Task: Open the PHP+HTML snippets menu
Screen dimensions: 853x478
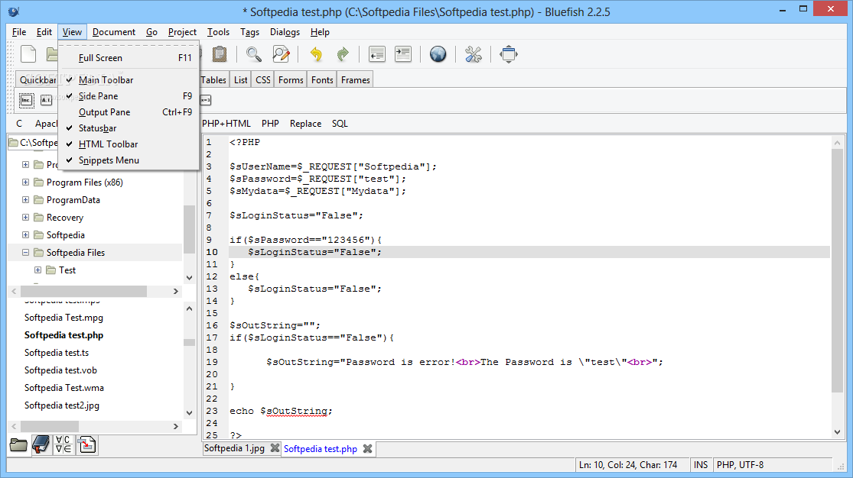Action: click(226, 124)
